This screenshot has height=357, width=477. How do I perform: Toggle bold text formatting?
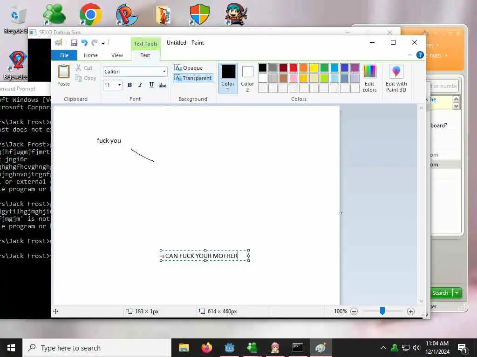(x=129, y=85)
